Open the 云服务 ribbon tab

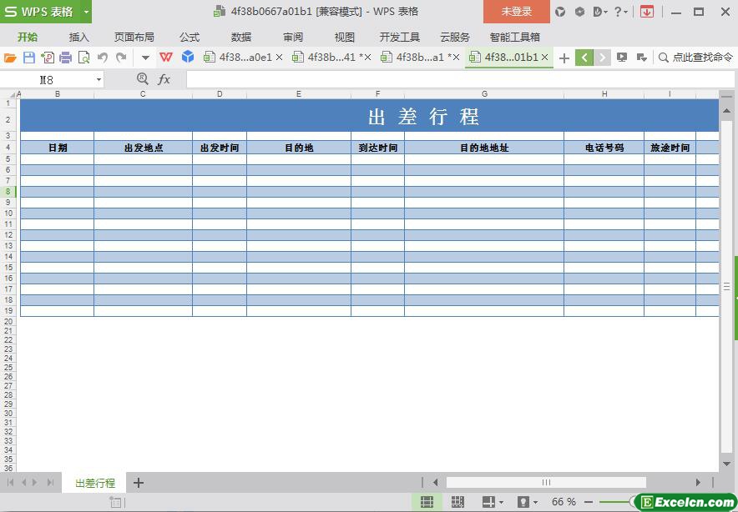pyautogui.click(x=455, y=37)
